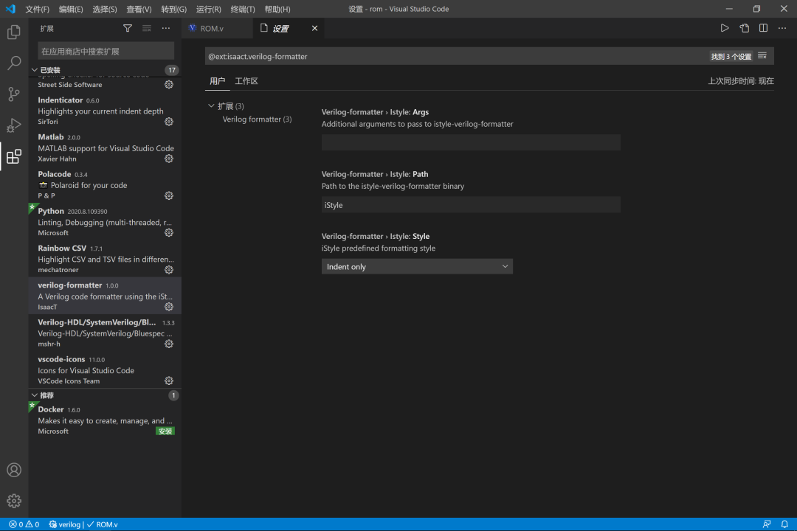This screenshot has width=797, height=531.
Task: Open gear menu for Verilog-HDL/SystemVerilog extension
Action: pyautogui.click(x=169, y=344)
